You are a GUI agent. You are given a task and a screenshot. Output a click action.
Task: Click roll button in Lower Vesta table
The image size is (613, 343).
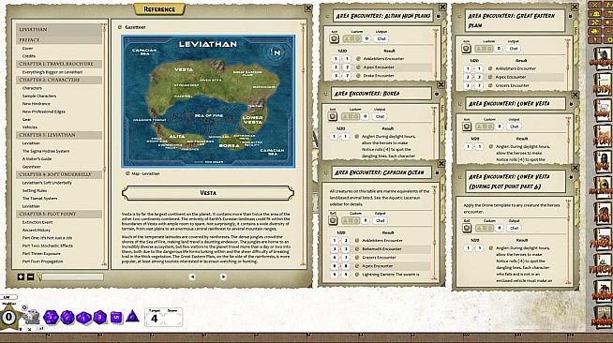pyautogui.click(x=467, y=127)
